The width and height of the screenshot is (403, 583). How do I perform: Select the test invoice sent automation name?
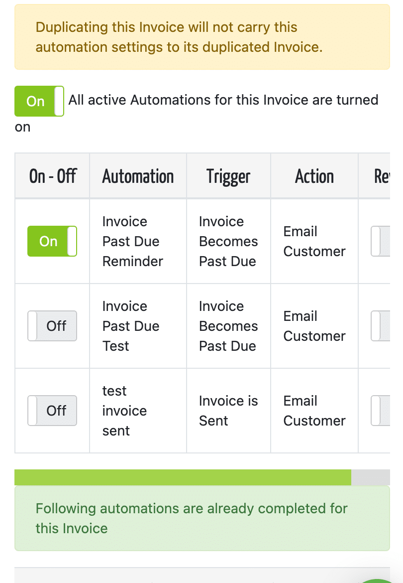point(124,411)
